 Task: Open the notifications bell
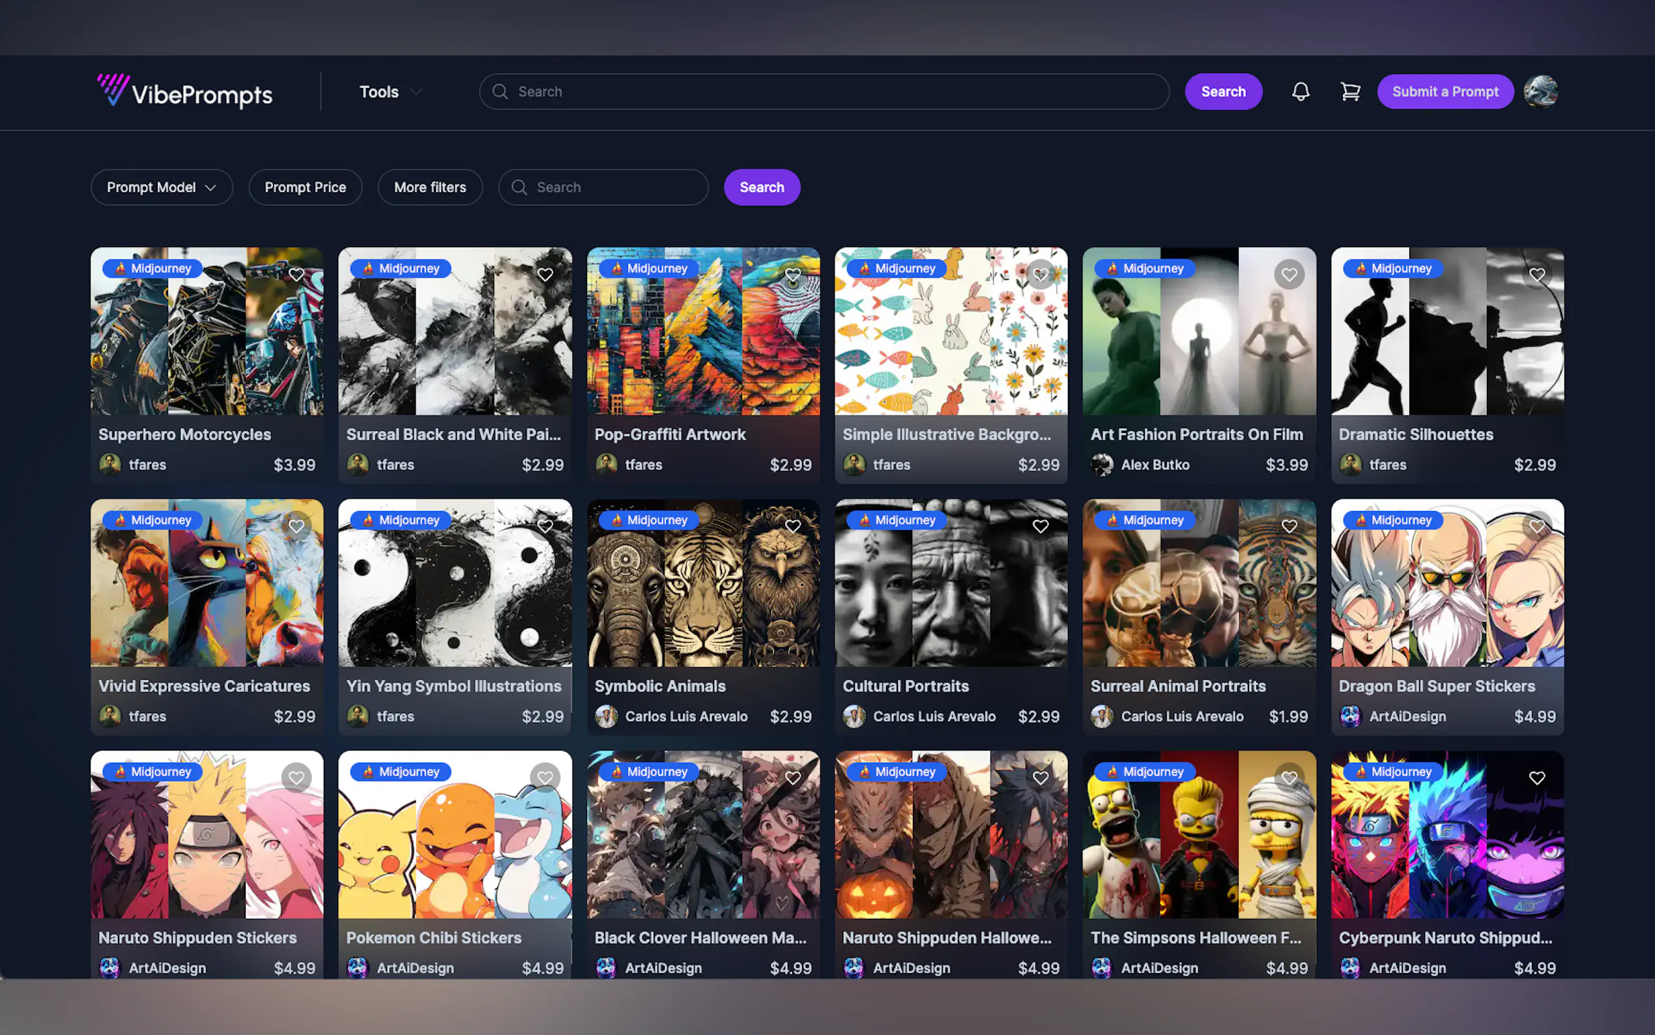[x=1301, y=91]
